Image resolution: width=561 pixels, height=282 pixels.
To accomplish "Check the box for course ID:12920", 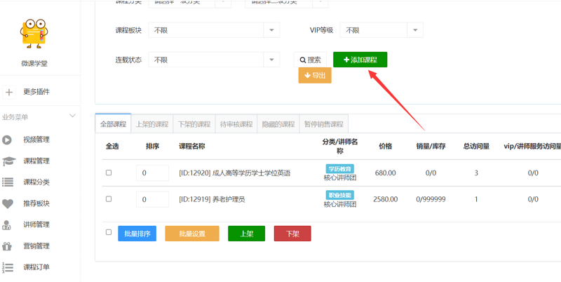I will (109, 173).
